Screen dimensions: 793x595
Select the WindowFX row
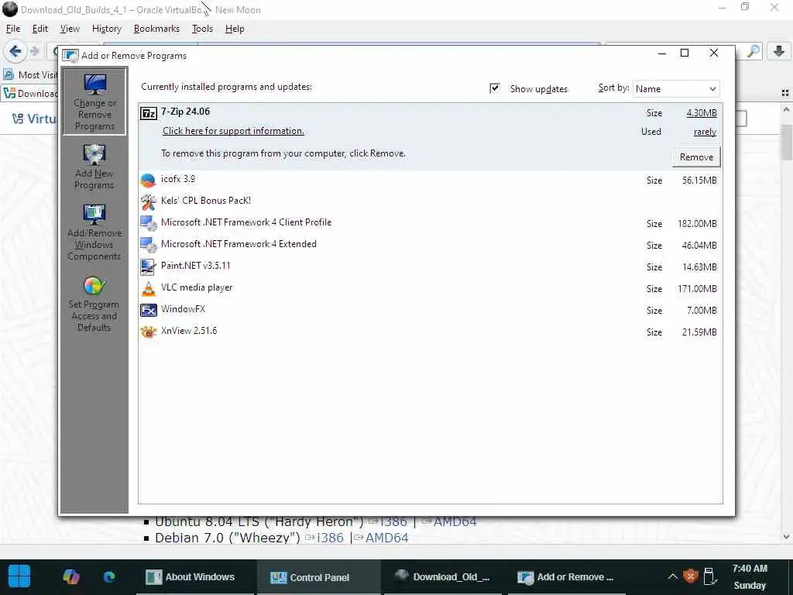(431, 310)
